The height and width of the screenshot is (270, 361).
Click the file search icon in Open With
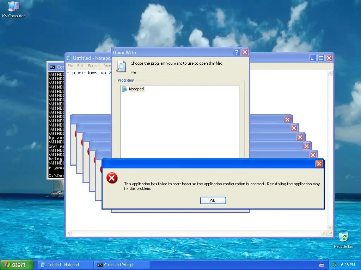121,66
